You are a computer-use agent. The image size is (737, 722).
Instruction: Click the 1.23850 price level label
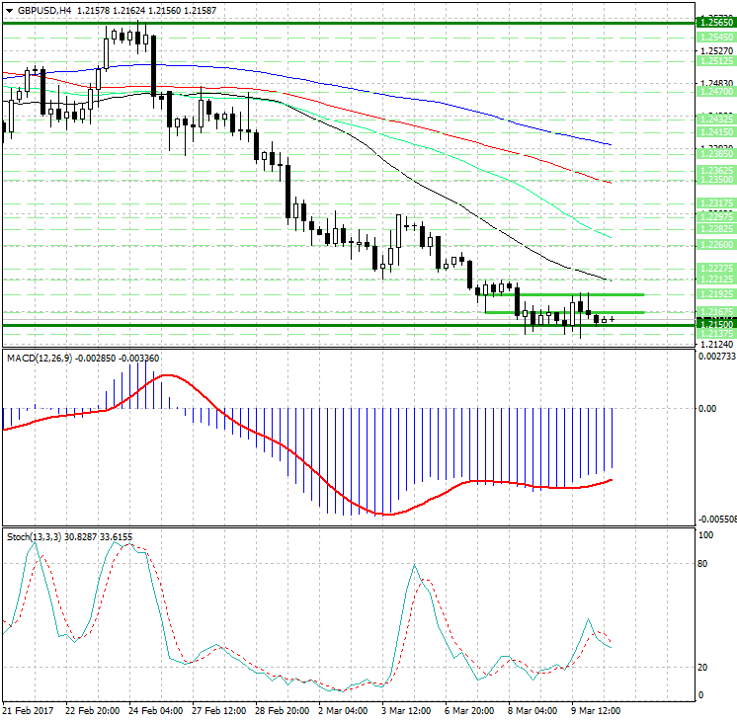click(x=716, y=154)
